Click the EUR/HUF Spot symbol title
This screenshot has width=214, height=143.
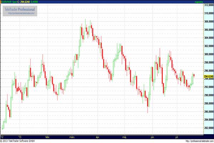(x=10, y=2)
